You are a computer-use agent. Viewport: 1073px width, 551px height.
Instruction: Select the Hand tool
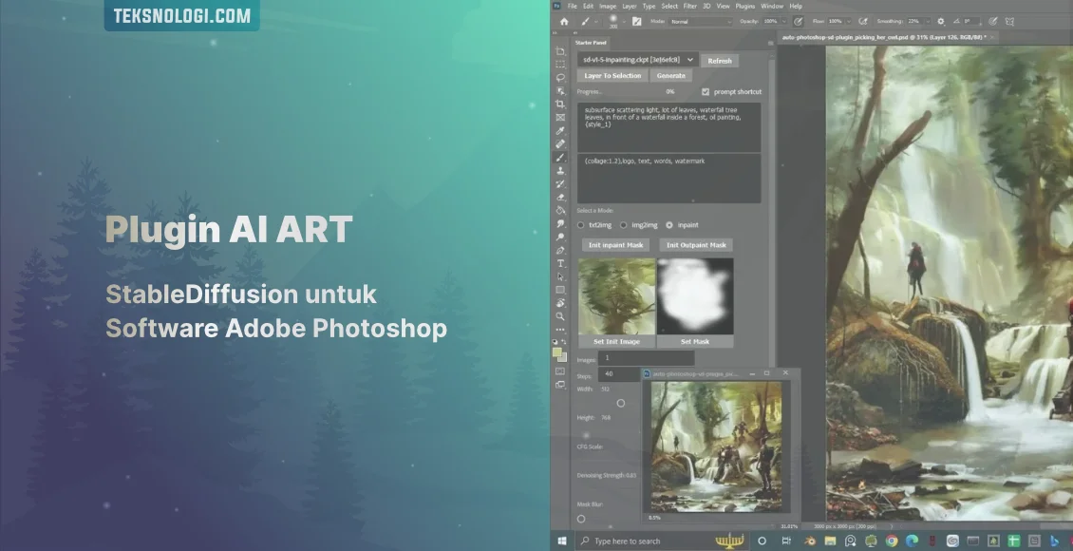pyautogui.click(x=560, y=303)
